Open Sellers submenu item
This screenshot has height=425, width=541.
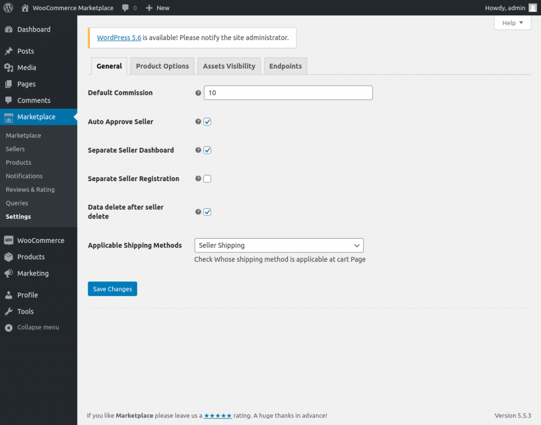coord(15,149)
